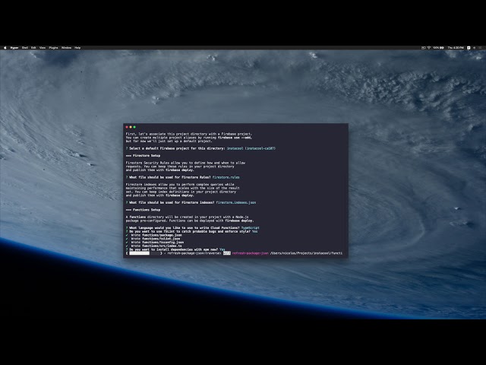Click the menu bar clock

click(456, 48)
